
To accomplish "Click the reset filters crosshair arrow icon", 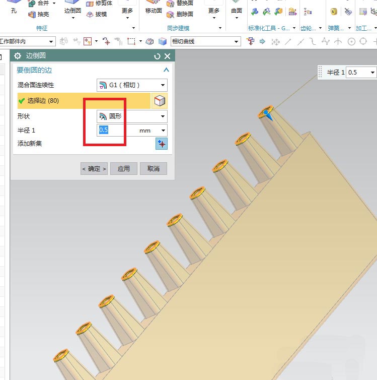I will coord(106,41).
